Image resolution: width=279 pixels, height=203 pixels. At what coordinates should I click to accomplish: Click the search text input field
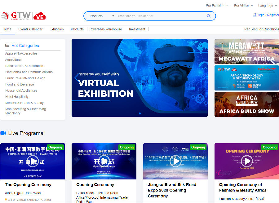160,16
